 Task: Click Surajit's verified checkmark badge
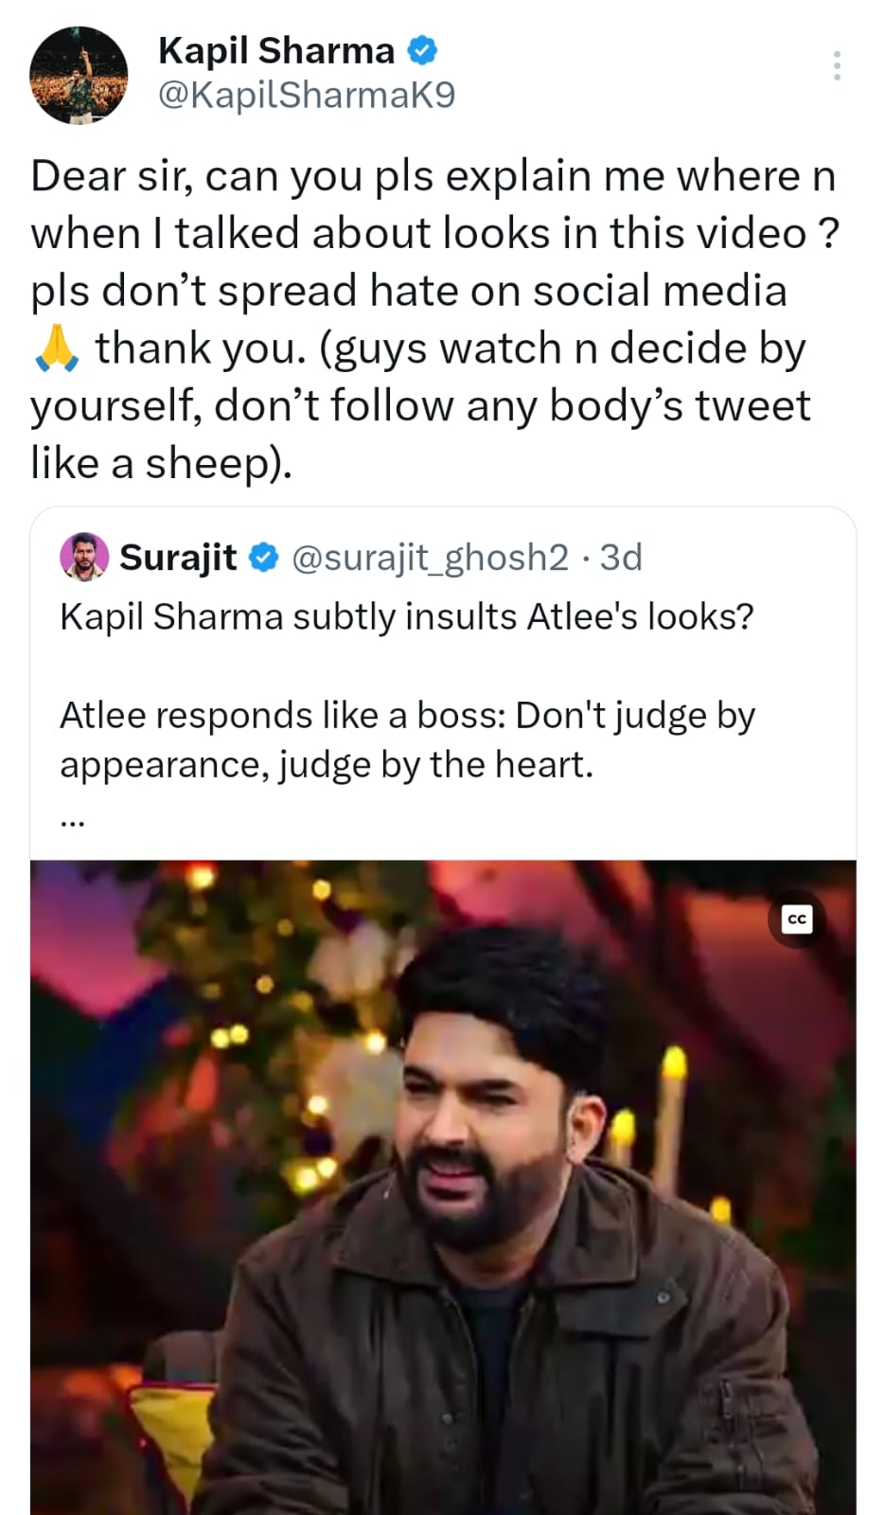pyautogui.click(x=263, y=558)
